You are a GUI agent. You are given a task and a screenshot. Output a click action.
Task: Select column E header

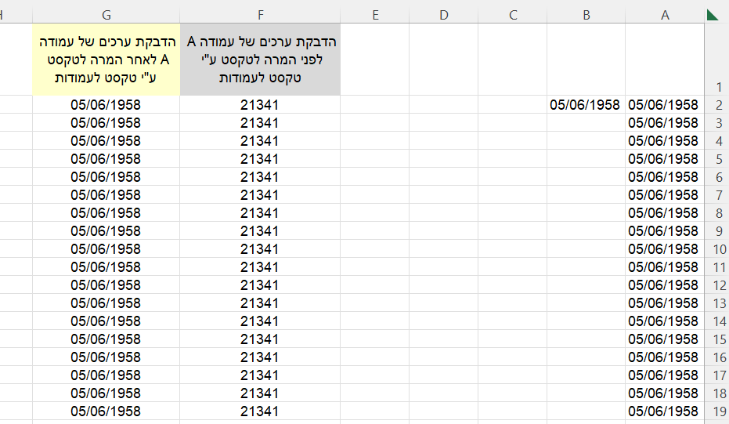(375, 14)
